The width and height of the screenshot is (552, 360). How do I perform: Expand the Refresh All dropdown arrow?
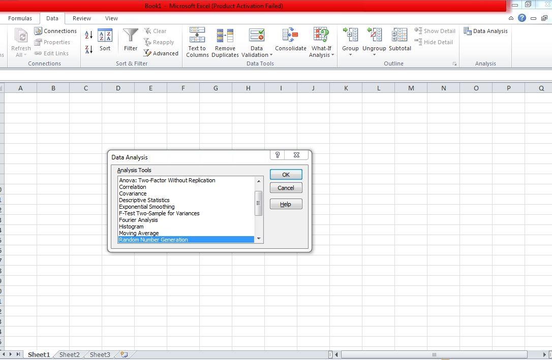pos(25,55)
